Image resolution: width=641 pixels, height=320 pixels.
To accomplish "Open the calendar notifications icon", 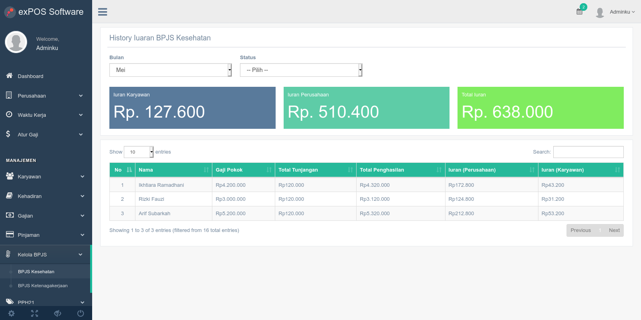I will pyautogui.click(x=579, y=12).
